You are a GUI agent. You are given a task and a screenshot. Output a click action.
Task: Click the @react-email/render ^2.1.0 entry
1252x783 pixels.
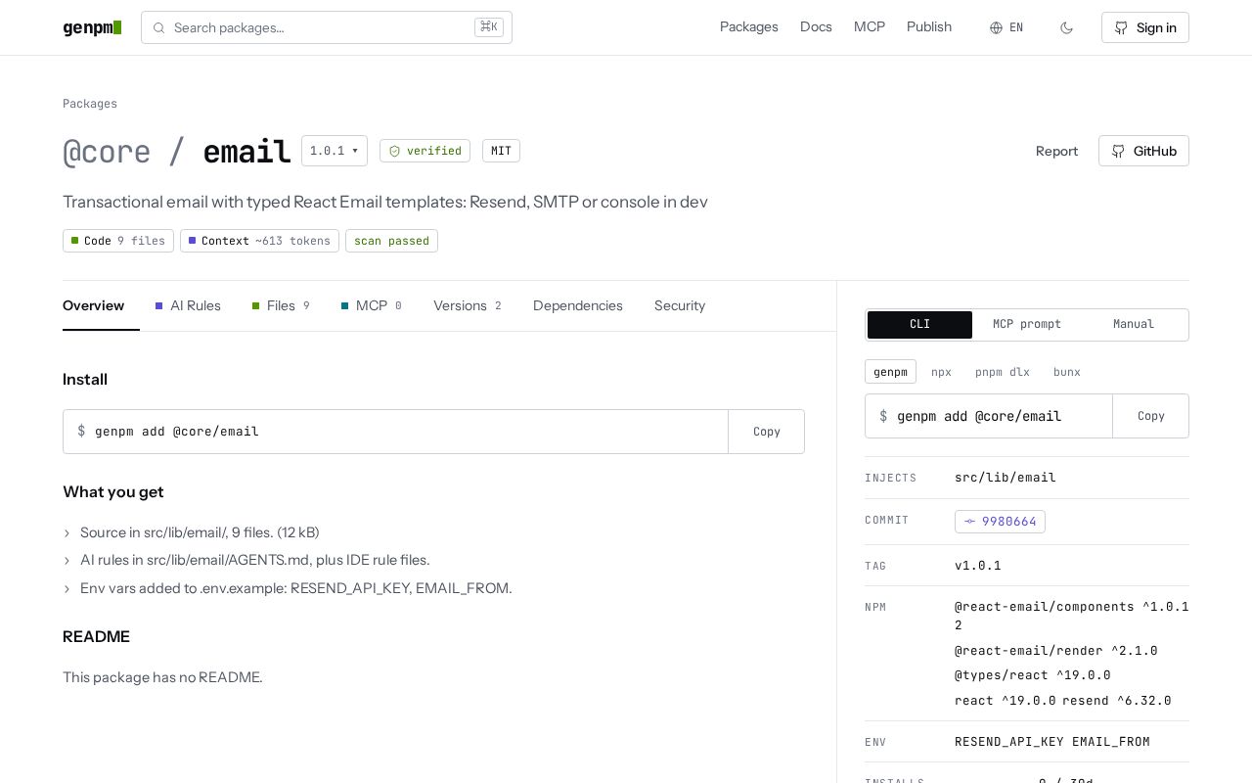pos(1056,651)
